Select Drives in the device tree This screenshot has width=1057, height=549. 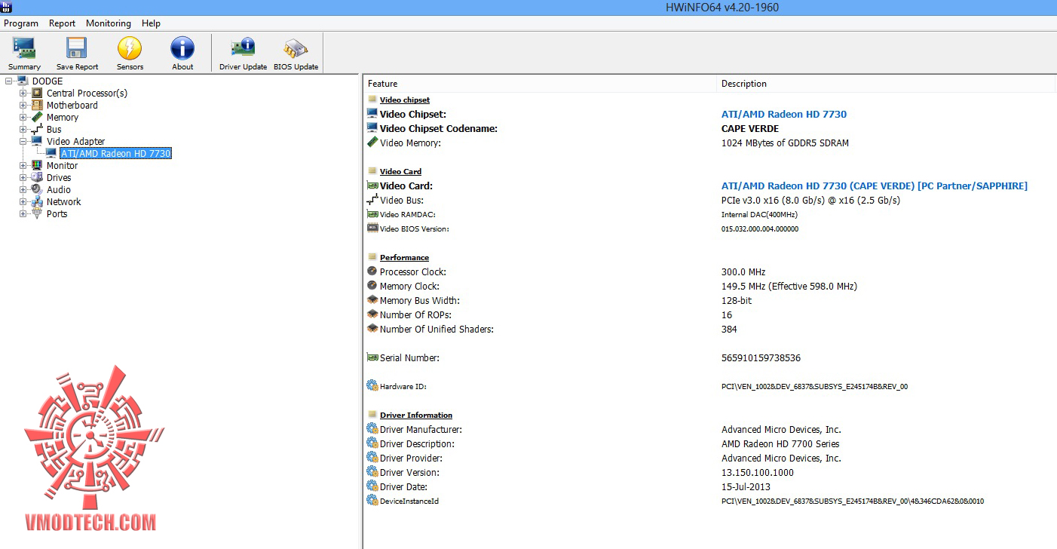coord(60,178)
